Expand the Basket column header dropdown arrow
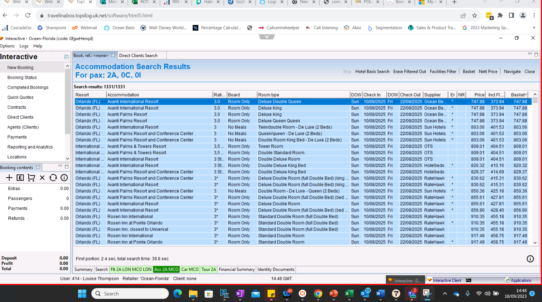Viewport: 542px width, 302px height. (526, 95)
